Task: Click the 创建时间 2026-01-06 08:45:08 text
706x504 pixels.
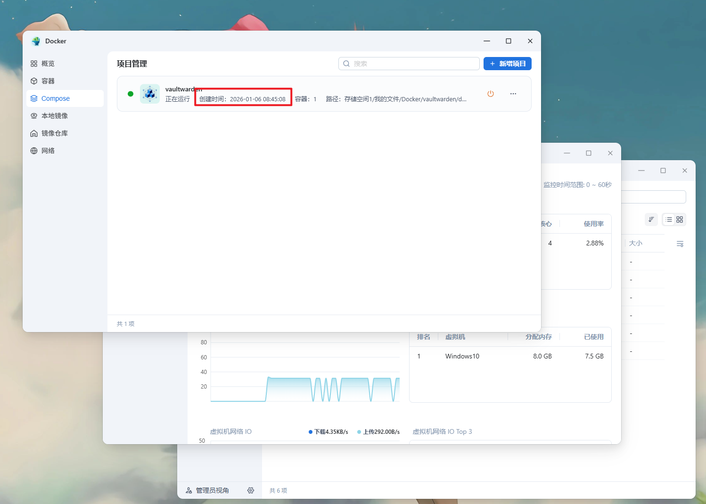Action: (242, 99)
